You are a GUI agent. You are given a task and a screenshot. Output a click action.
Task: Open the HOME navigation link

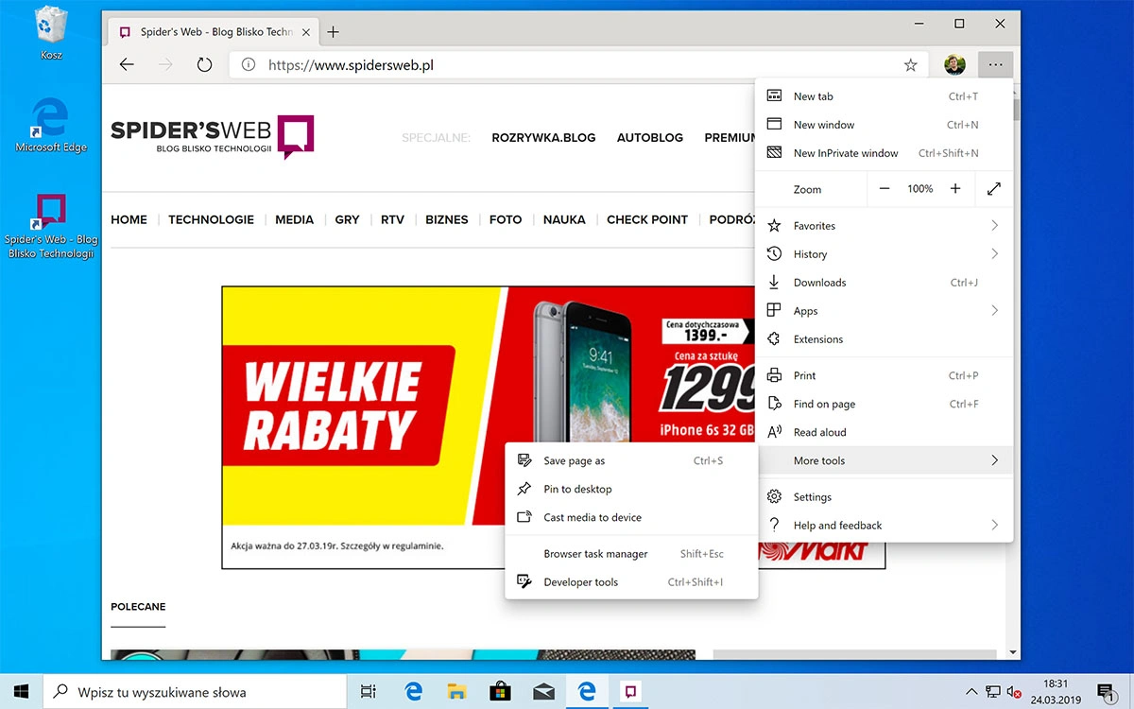pyautogui.click(x=129, y=219)
